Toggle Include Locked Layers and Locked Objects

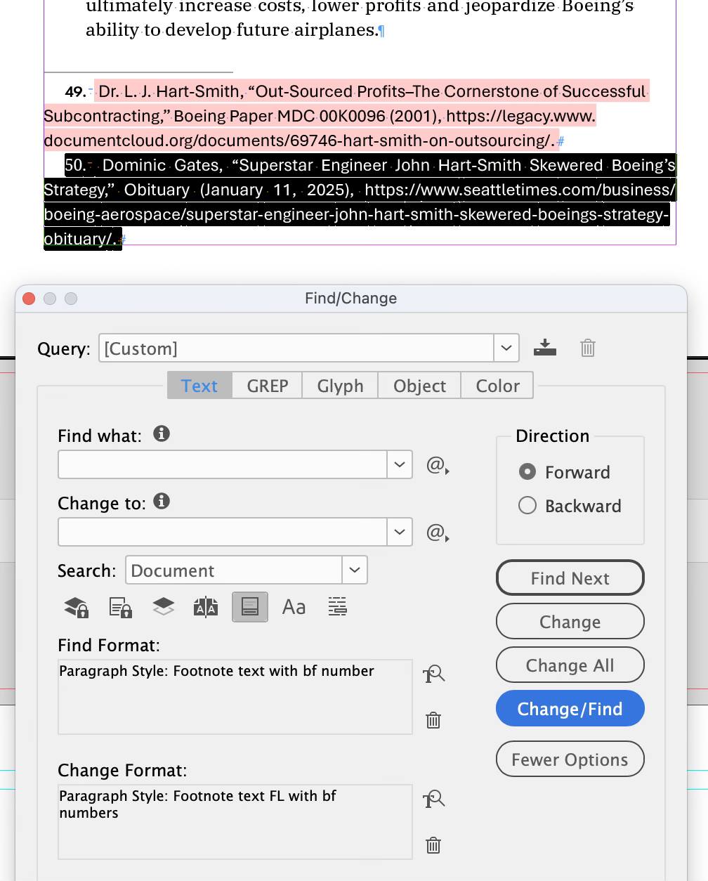point(76,607)
